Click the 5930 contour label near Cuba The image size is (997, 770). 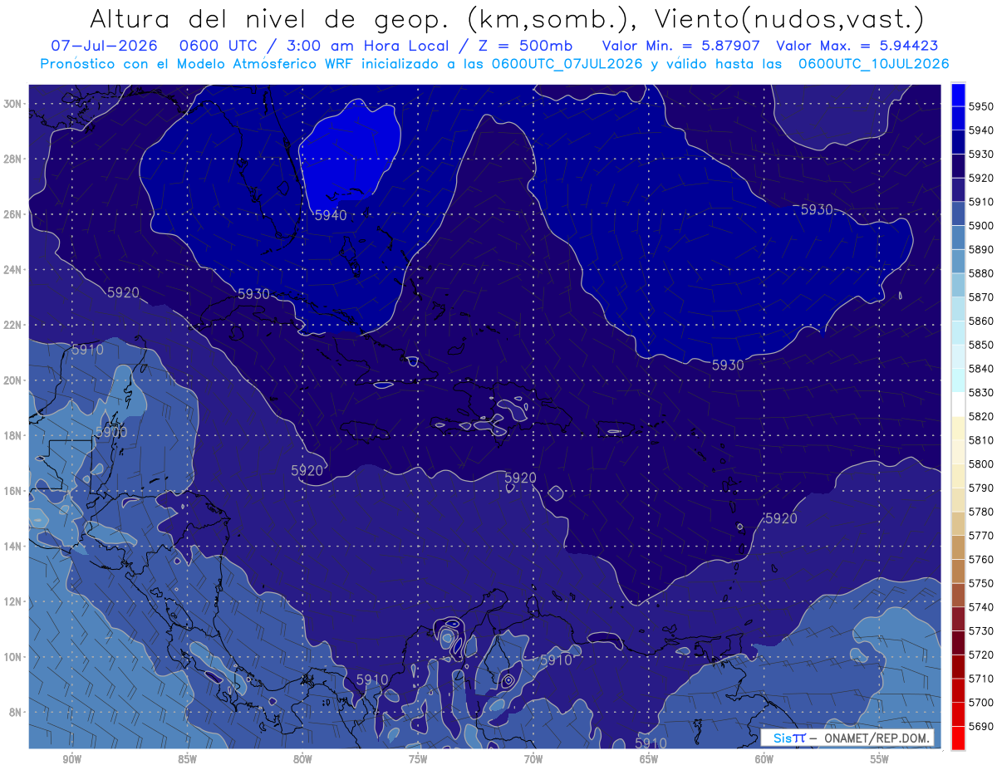(253, 294)
